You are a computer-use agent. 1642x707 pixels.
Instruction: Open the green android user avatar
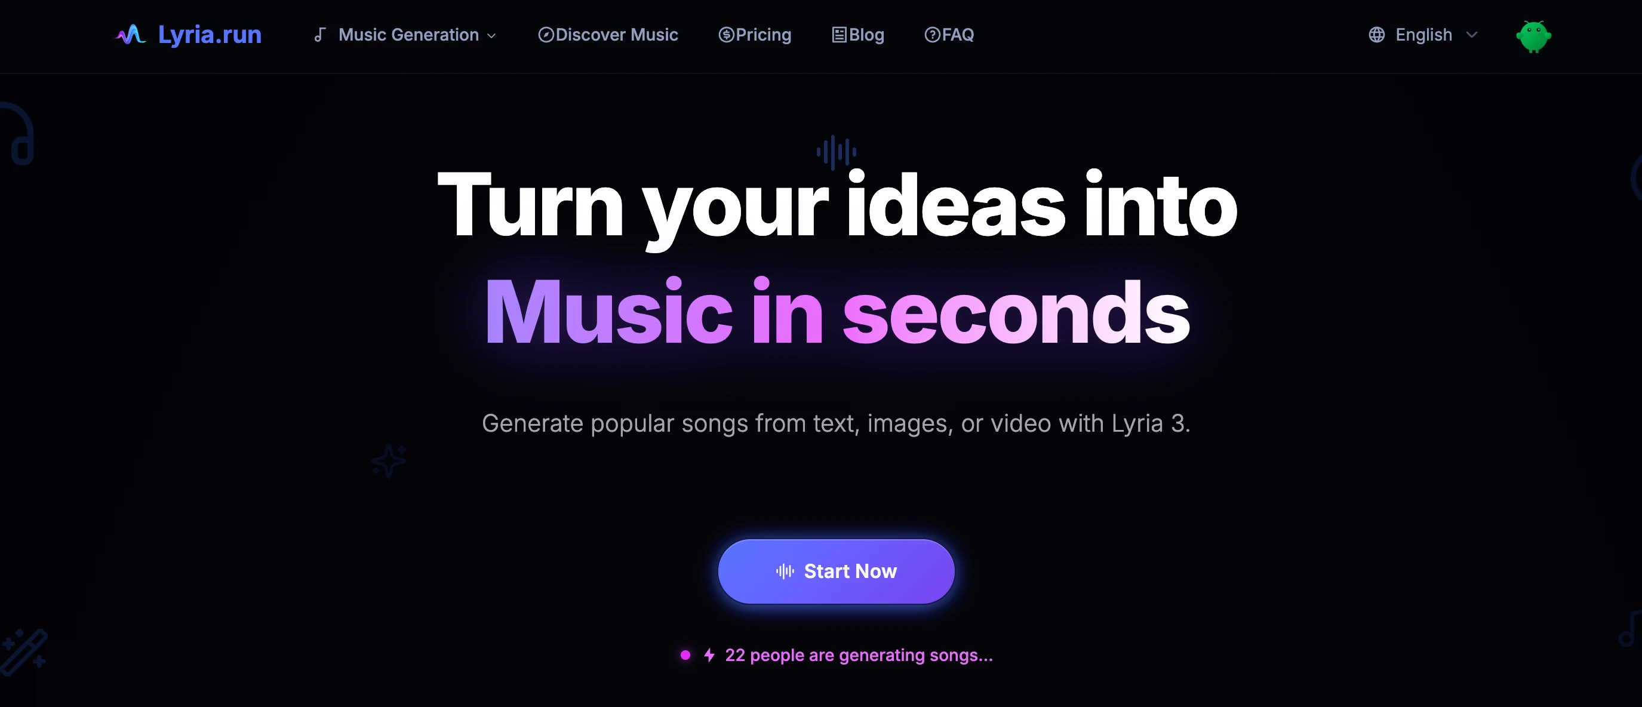pos(1534,36)
